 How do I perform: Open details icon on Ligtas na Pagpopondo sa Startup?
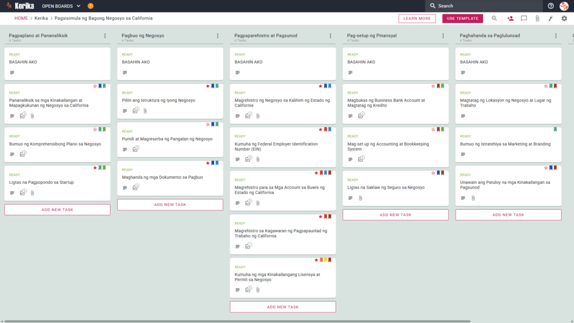coord(12,193)
